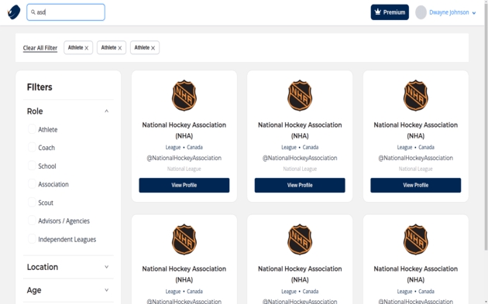Image resolution: width=488 pixels, height=304 pixels.
Task: Click the NHA logo on the bottom-middle card
Action: coord(300,239)
